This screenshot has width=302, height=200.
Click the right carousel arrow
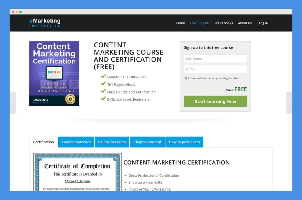290,102
